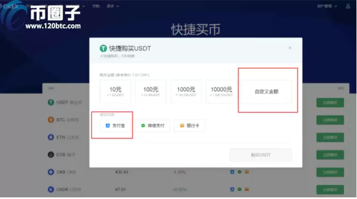The width and height of the screenshot is (357, 199).
Task: Click green buy button in OKB row
Action: pos(330,172)
